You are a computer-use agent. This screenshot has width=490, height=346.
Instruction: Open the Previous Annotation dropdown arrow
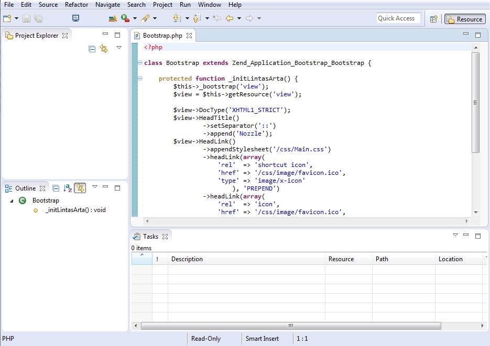(207, 18)
